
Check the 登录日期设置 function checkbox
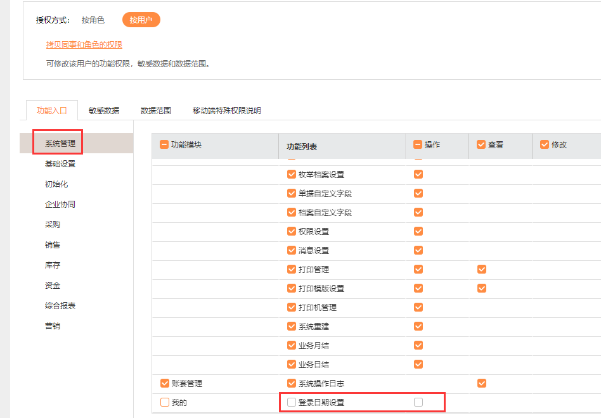292,402
